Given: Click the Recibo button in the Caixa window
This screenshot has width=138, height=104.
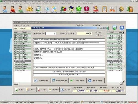Looking at the screenshot, I should click(x=54, y=90).
